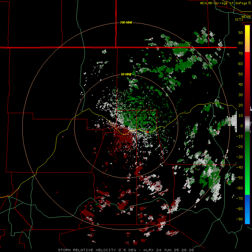
Task: Click the -70 value on the velocity scale
Action: tap(239, 199)
